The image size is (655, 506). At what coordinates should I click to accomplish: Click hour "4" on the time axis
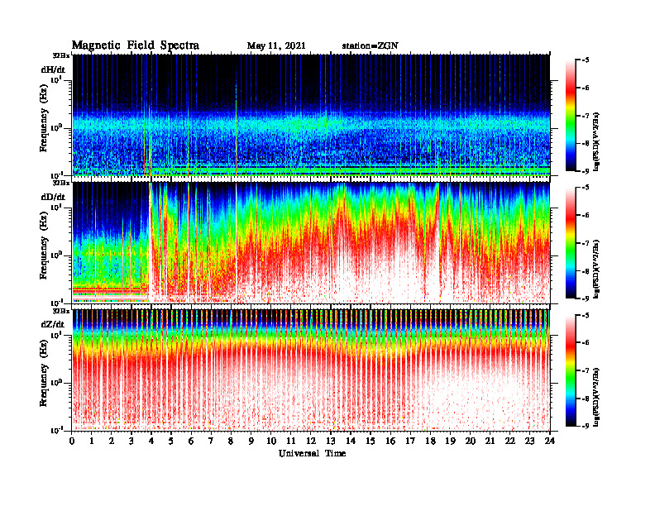pyautogui.click(x=151, y=442)
